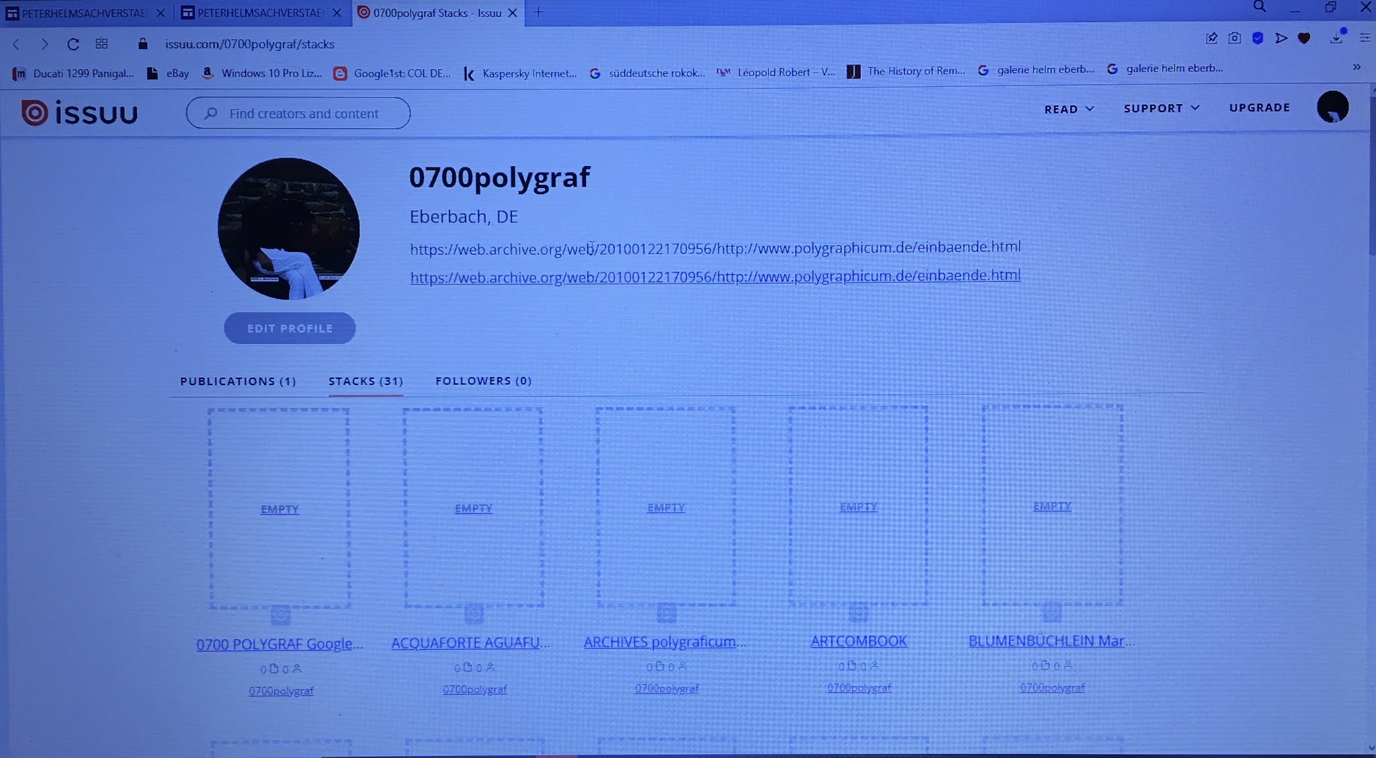Open The History of Rem bookmark
The image size is (1376, 758).
906,71
